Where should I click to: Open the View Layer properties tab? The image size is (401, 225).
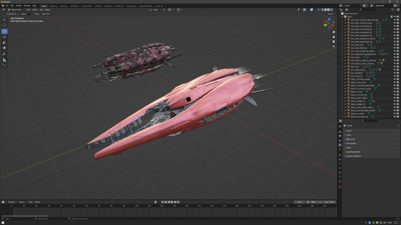[340, 141]
